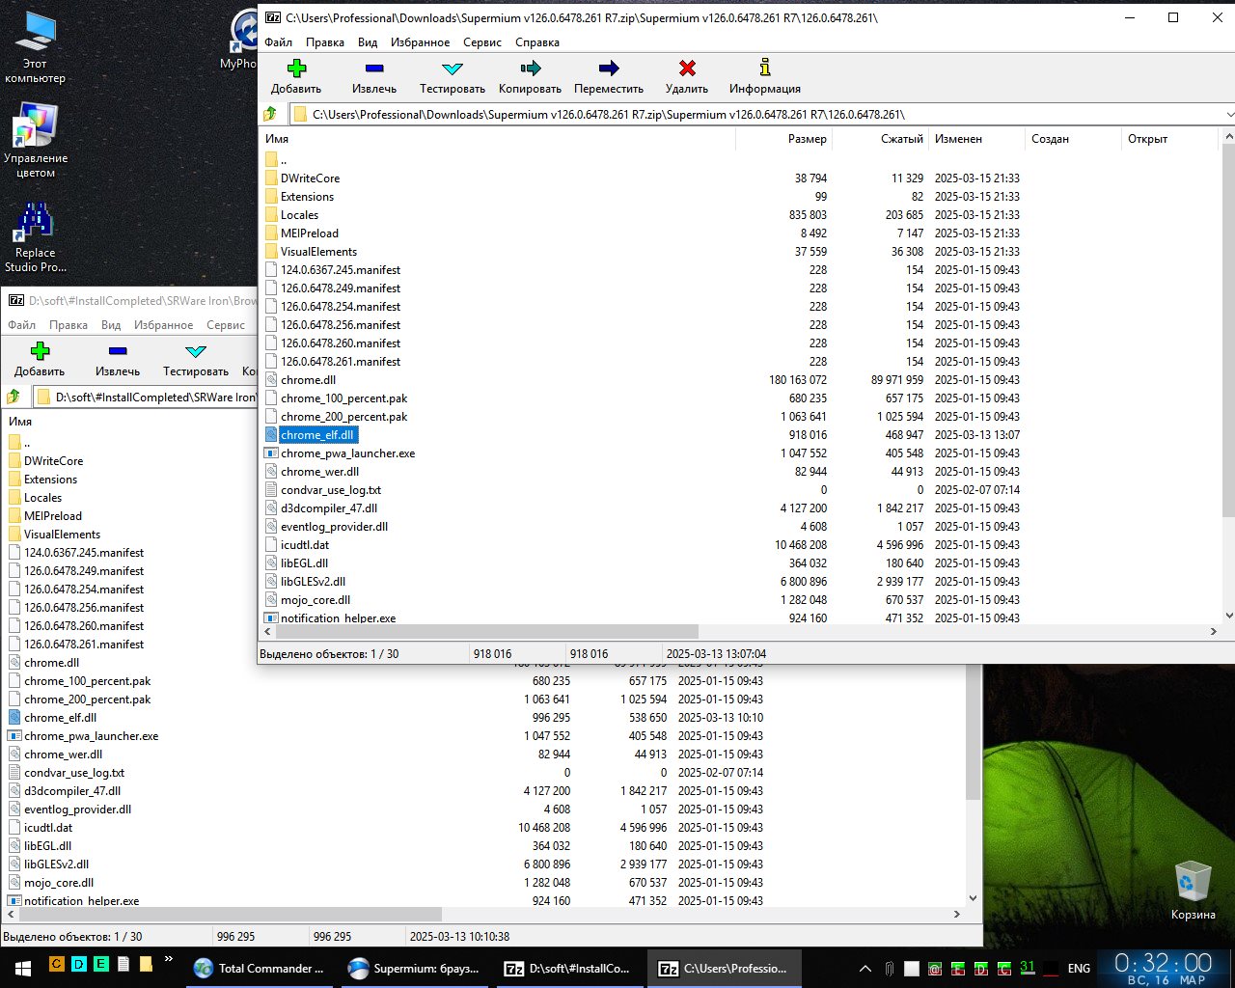
Task: Click the red X Удалить icon
Action: coord(687,68)
